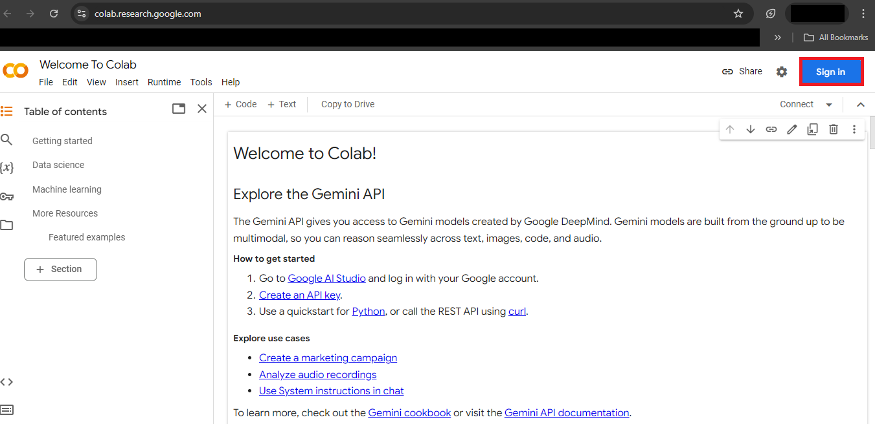
Task: Open the Secrets key icon panel
Action: (6, 196)
